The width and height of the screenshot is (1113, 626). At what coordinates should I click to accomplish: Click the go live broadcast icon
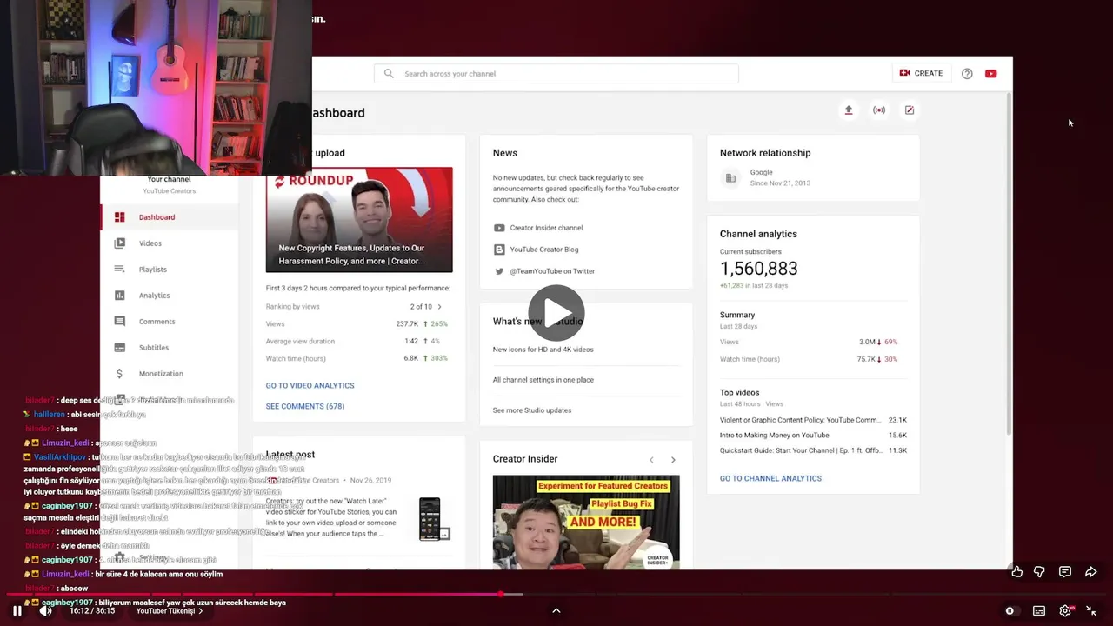point(879,110)
